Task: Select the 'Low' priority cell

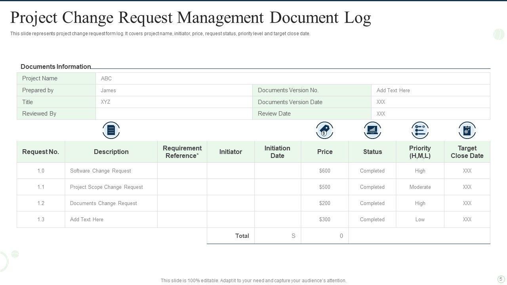Action: (420, 219)
